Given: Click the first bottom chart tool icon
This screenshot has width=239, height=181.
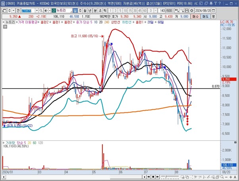Looking at the screenshot, I should 183,177.
